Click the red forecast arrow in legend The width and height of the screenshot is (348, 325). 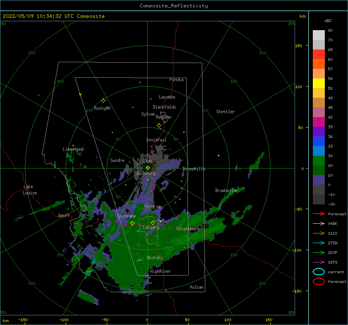(319, 214)
